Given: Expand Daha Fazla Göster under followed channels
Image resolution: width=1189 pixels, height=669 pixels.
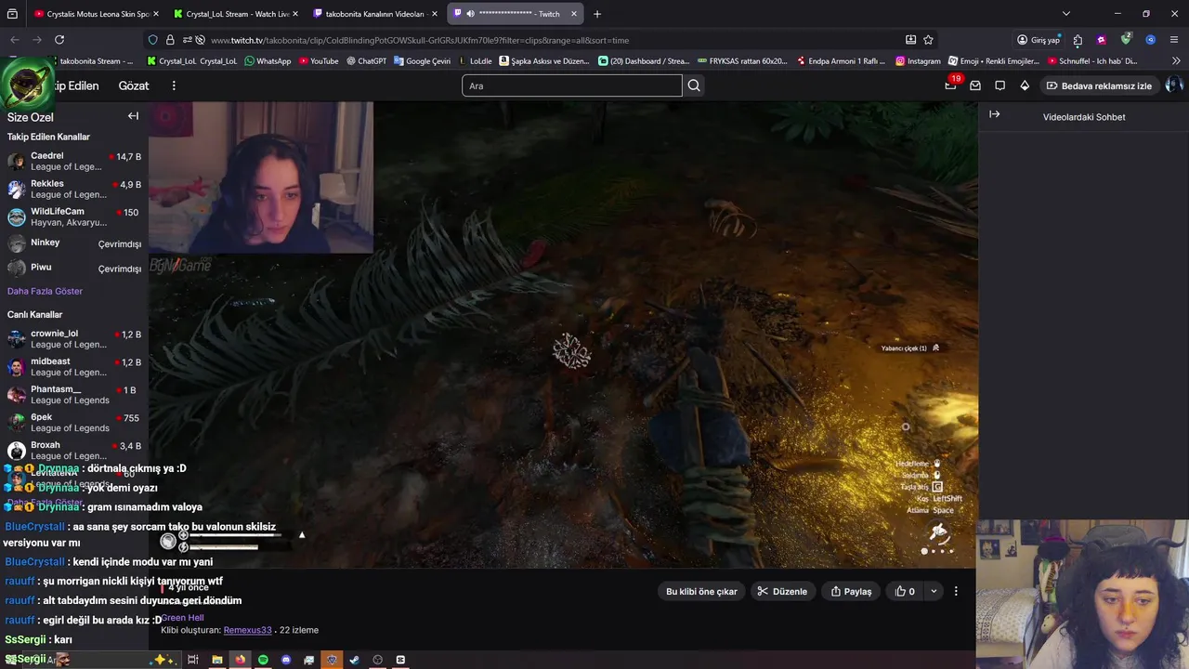Looking at the screenshot, I should [45, 291].
